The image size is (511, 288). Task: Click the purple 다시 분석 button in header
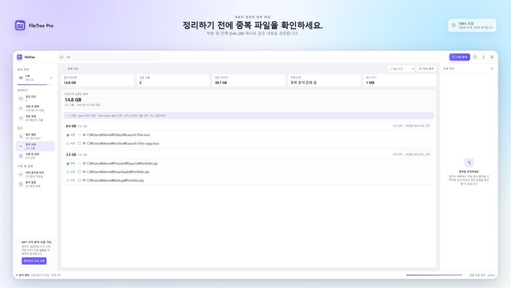coord(459,57)
